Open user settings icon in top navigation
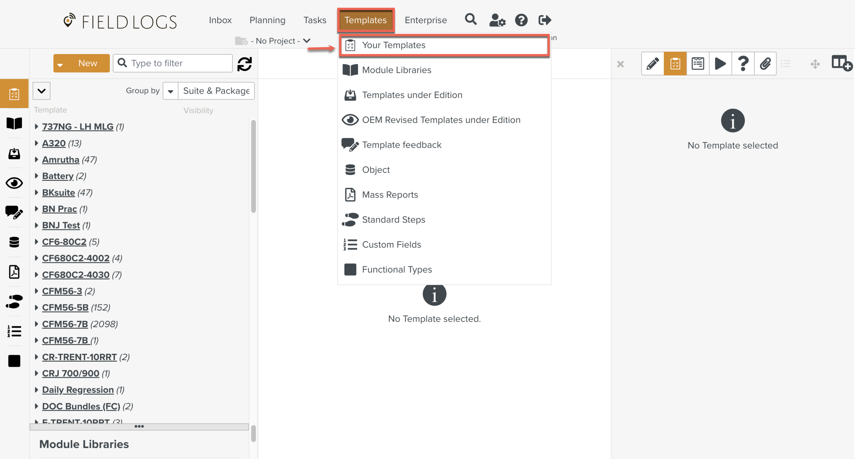The image size is (855, 459). (497, 20)
